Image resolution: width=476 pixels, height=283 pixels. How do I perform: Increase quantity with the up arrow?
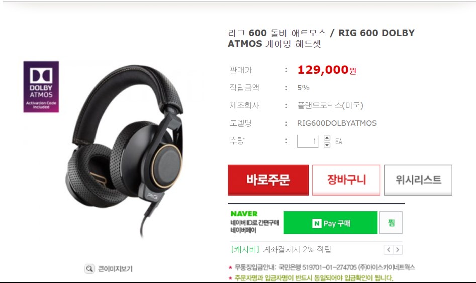327,138
